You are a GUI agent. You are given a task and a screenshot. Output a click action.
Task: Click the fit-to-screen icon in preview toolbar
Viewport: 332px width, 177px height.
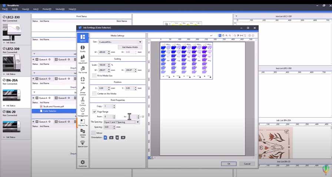245,36
